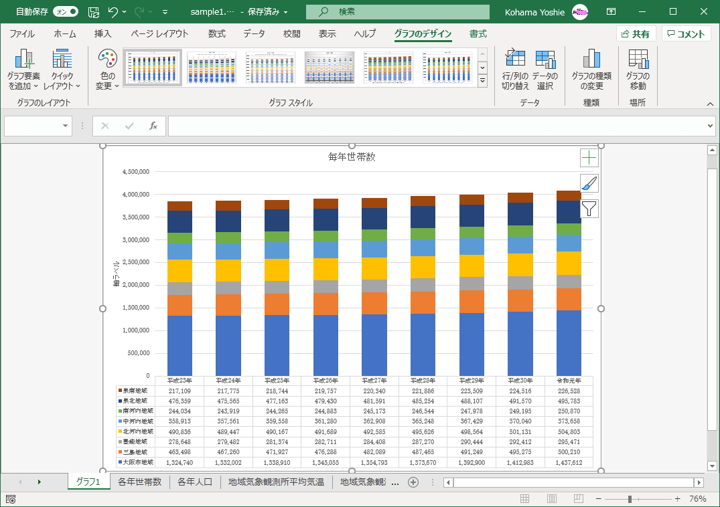Click the Comments (コメント) button

pyautogui.click(x=686, y=34)
